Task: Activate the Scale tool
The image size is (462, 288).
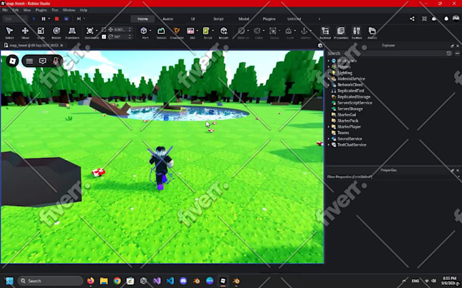Action: [41, 33]
